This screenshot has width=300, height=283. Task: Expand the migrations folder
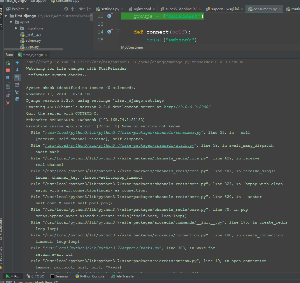(x=16, y=28)
